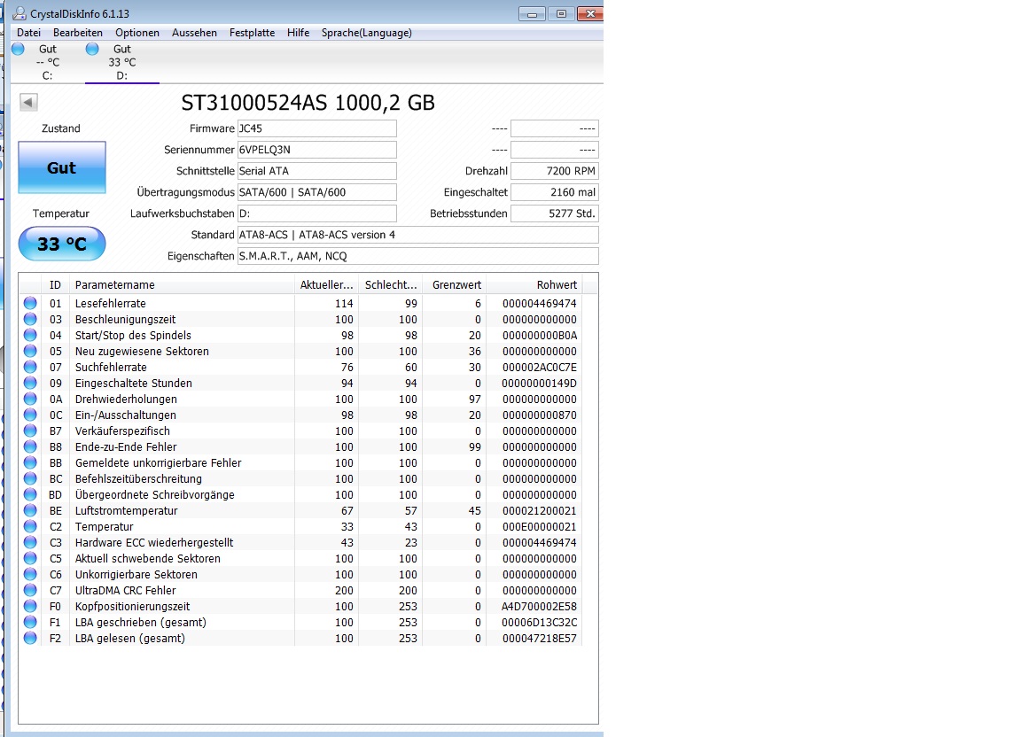Click the Schnittstelle field Serial ATA

316,171
